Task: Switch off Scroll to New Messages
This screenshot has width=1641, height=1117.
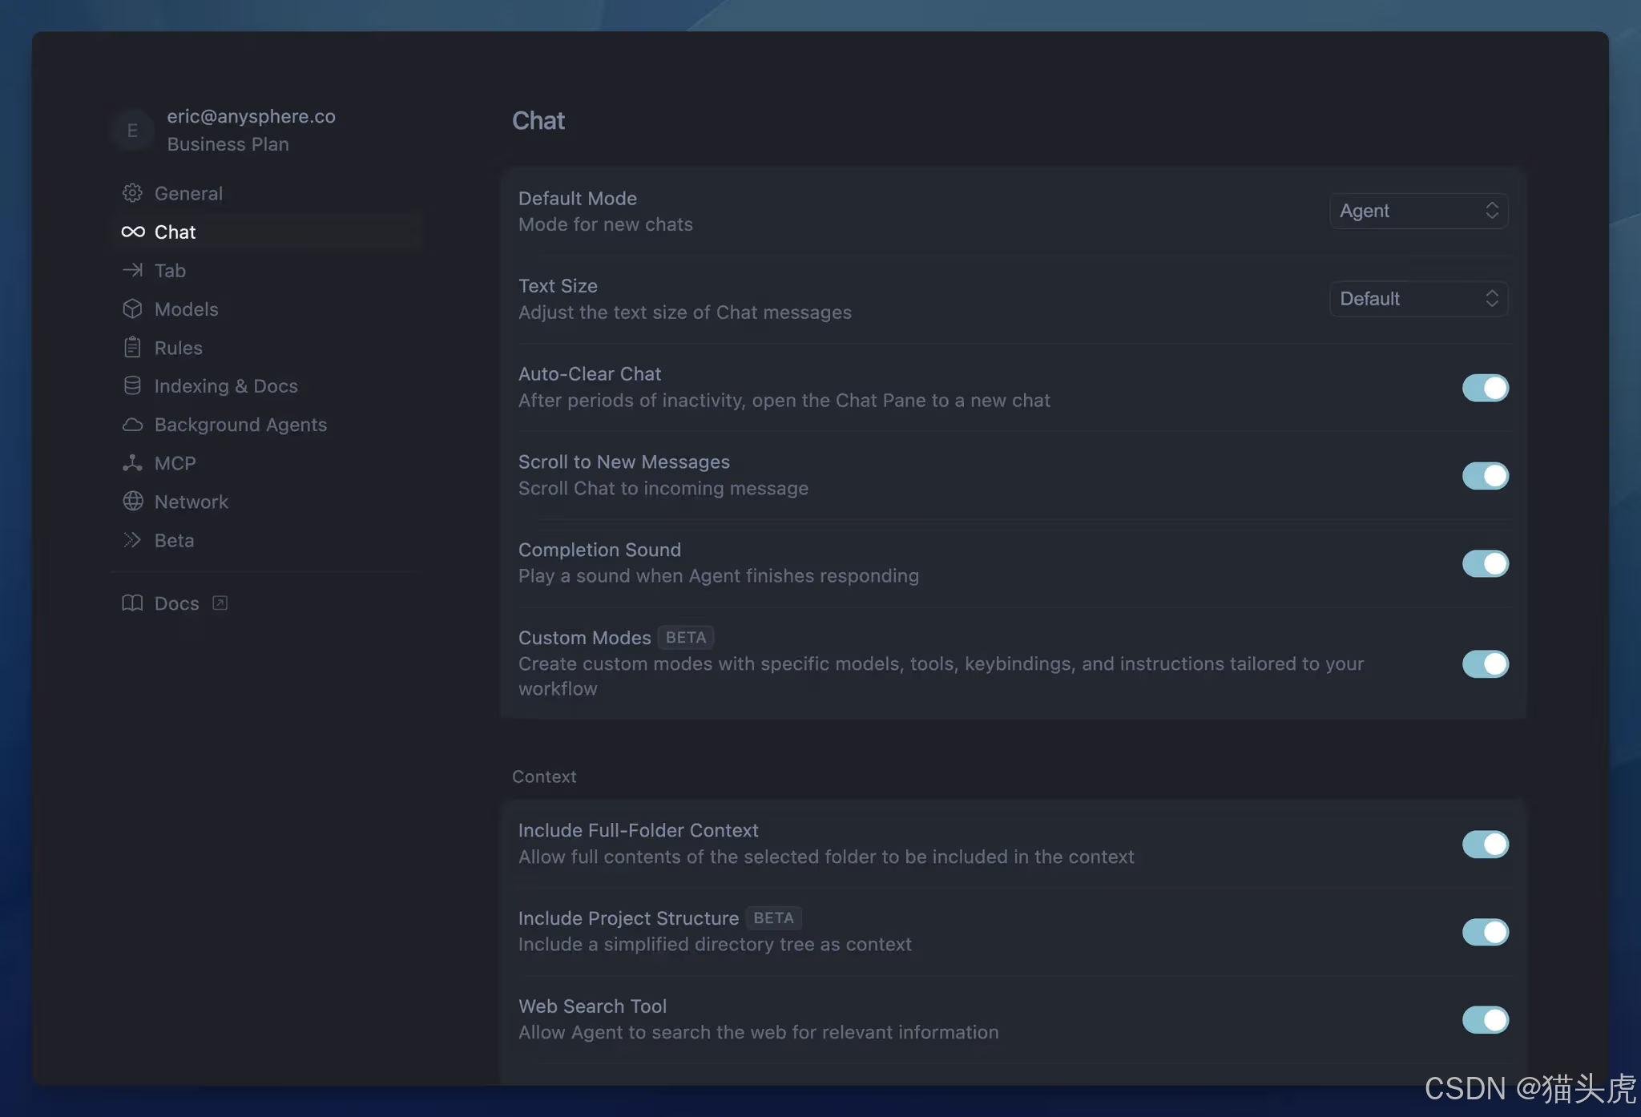Action: click(x=1485, y=476)
